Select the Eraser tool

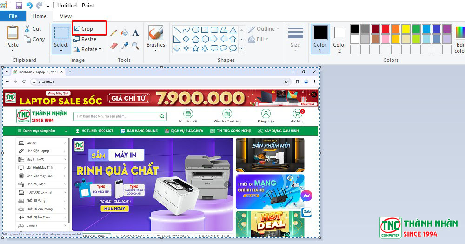tap(114, 46)
